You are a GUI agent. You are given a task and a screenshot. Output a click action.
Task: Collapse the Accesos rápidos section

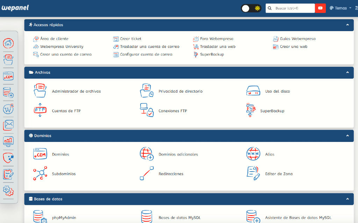pos(348,25)
